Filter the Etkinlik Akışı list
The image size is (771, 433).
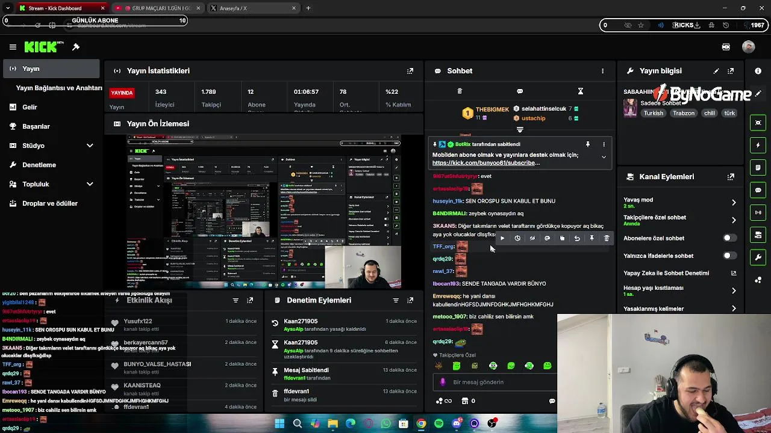[236, 300]
